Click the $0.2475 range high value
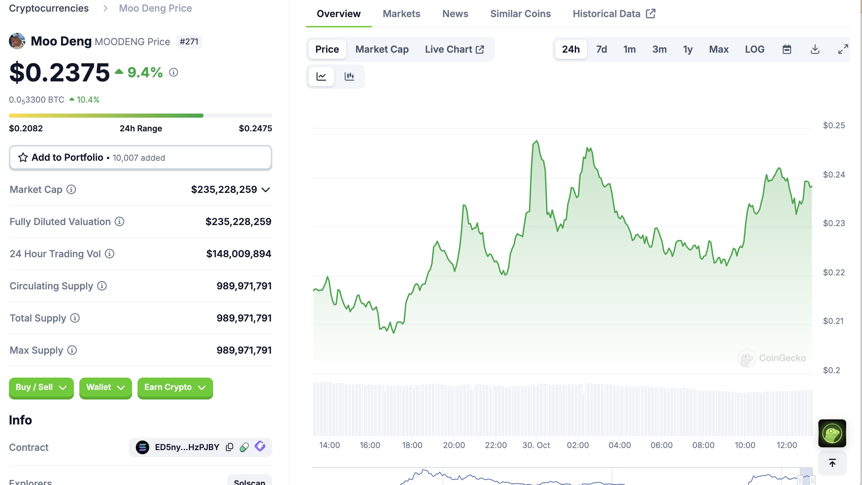862x485 pixels. 256,128
